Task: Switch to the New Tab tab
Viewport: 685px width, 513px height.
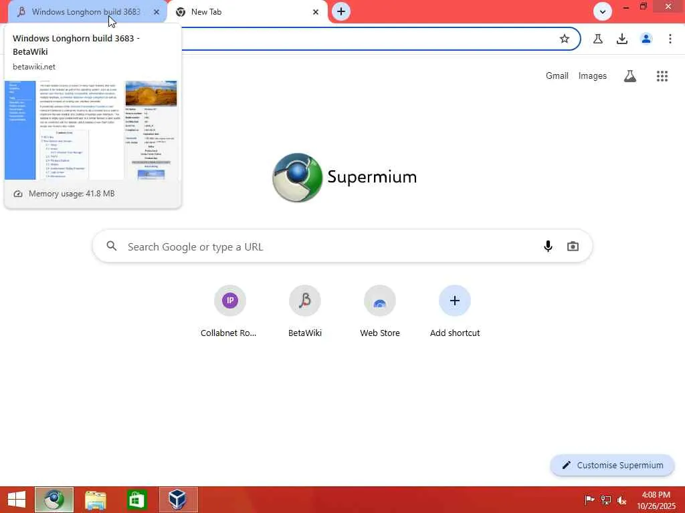Action: click(247, 12)
